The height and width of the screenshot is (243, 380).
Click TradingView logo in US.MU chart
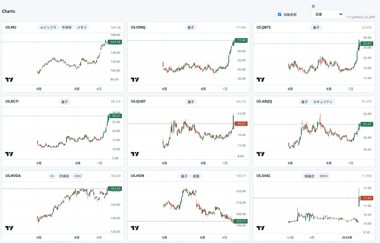pos(9,80)
